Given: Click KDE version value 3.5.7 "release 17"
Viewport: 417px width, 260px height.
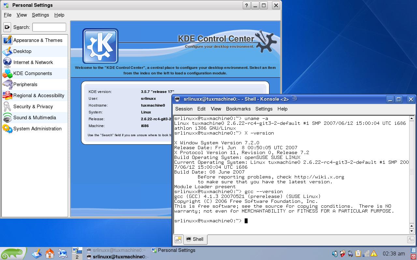Looking at the screenshot, I should (x=158, y=92).
